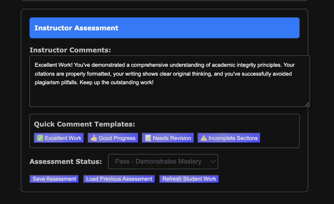Save the assessment
Image resolution: width=334 pixels, height=204 pixels.
(54, 179)
